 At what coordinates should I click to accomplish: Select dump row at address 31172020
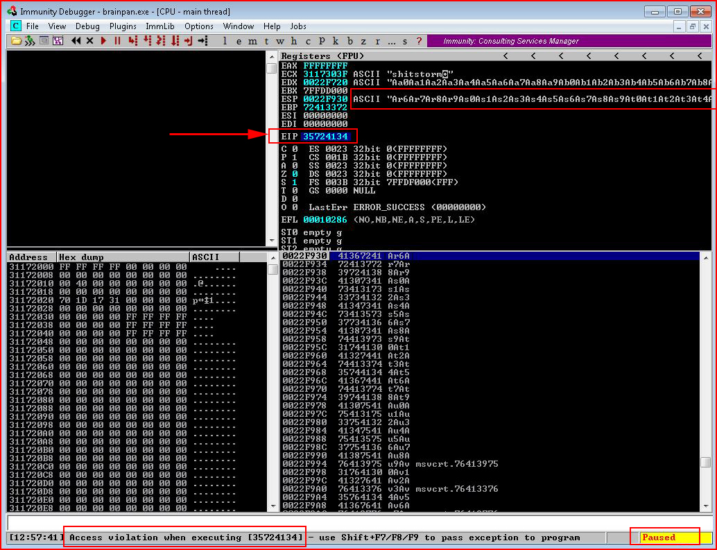(135, 300)
